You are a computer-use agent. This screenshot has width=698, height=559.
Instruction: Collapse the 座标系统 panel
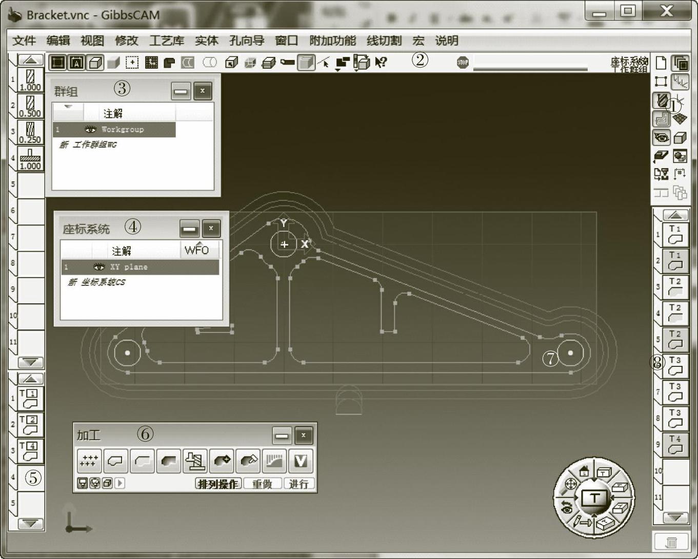189,229
